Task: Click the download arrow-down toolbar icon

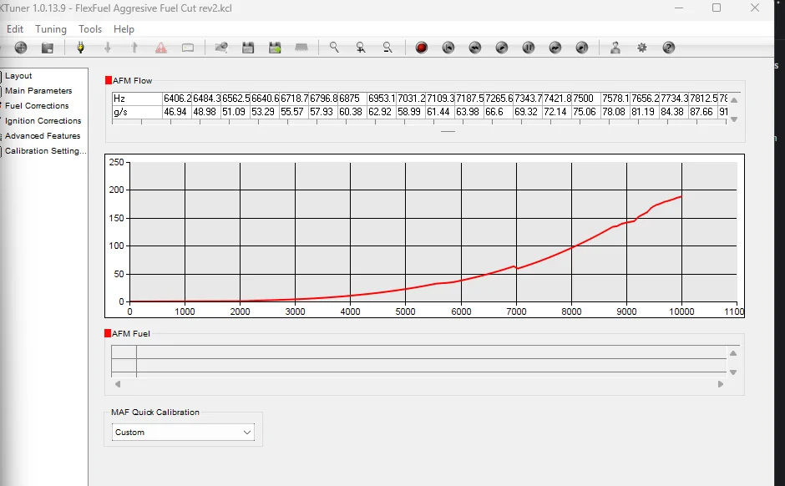Action: click(107, 48)
